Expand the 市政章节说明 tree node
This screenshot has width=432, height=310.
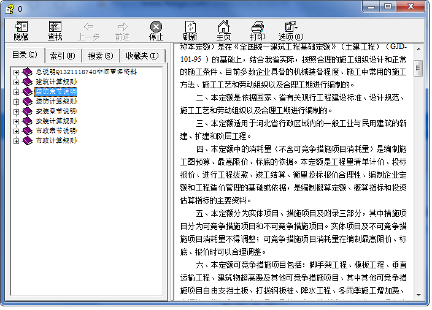pos(16,131)
